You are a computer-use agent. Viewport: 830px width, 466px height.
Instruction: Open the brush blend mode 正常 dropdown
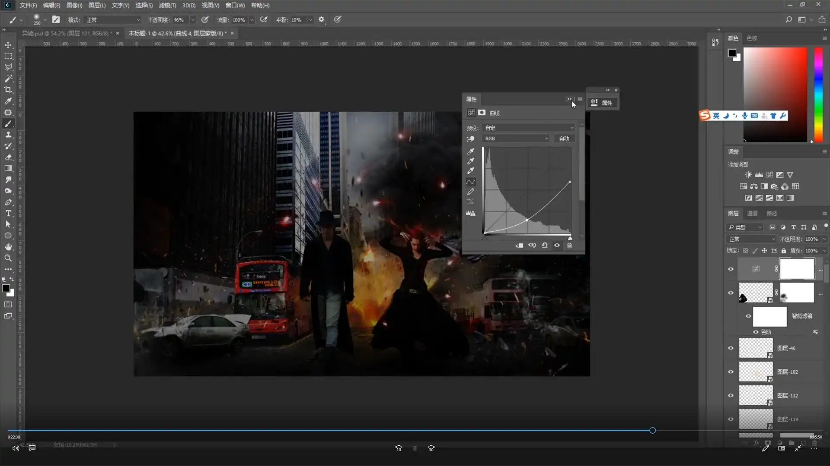(113, 20)
